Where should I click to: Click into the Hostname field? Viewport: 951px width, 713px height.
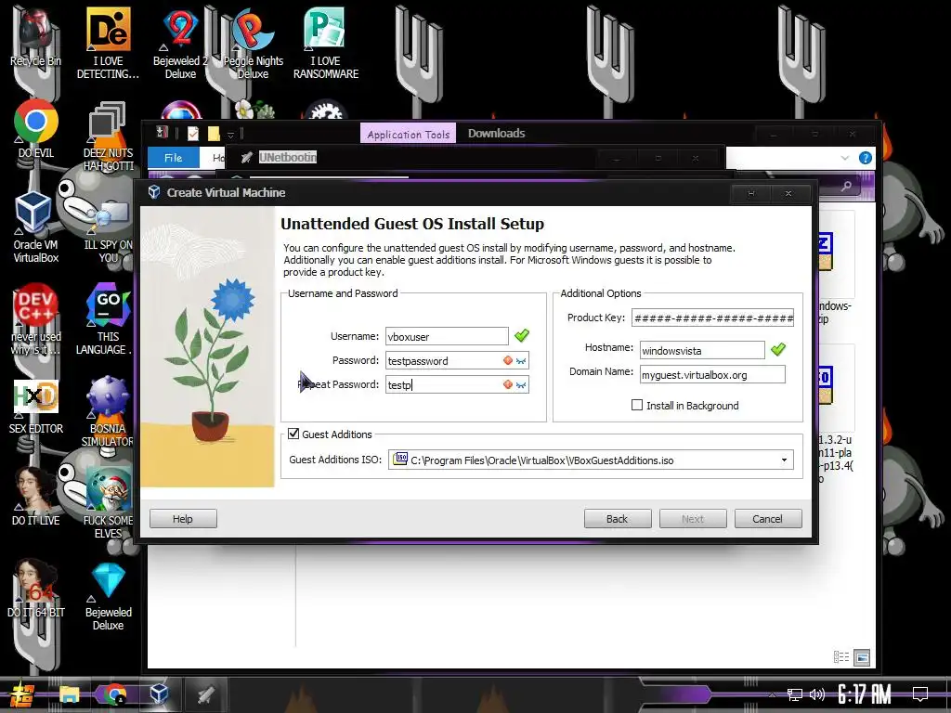tap(702, 350)
